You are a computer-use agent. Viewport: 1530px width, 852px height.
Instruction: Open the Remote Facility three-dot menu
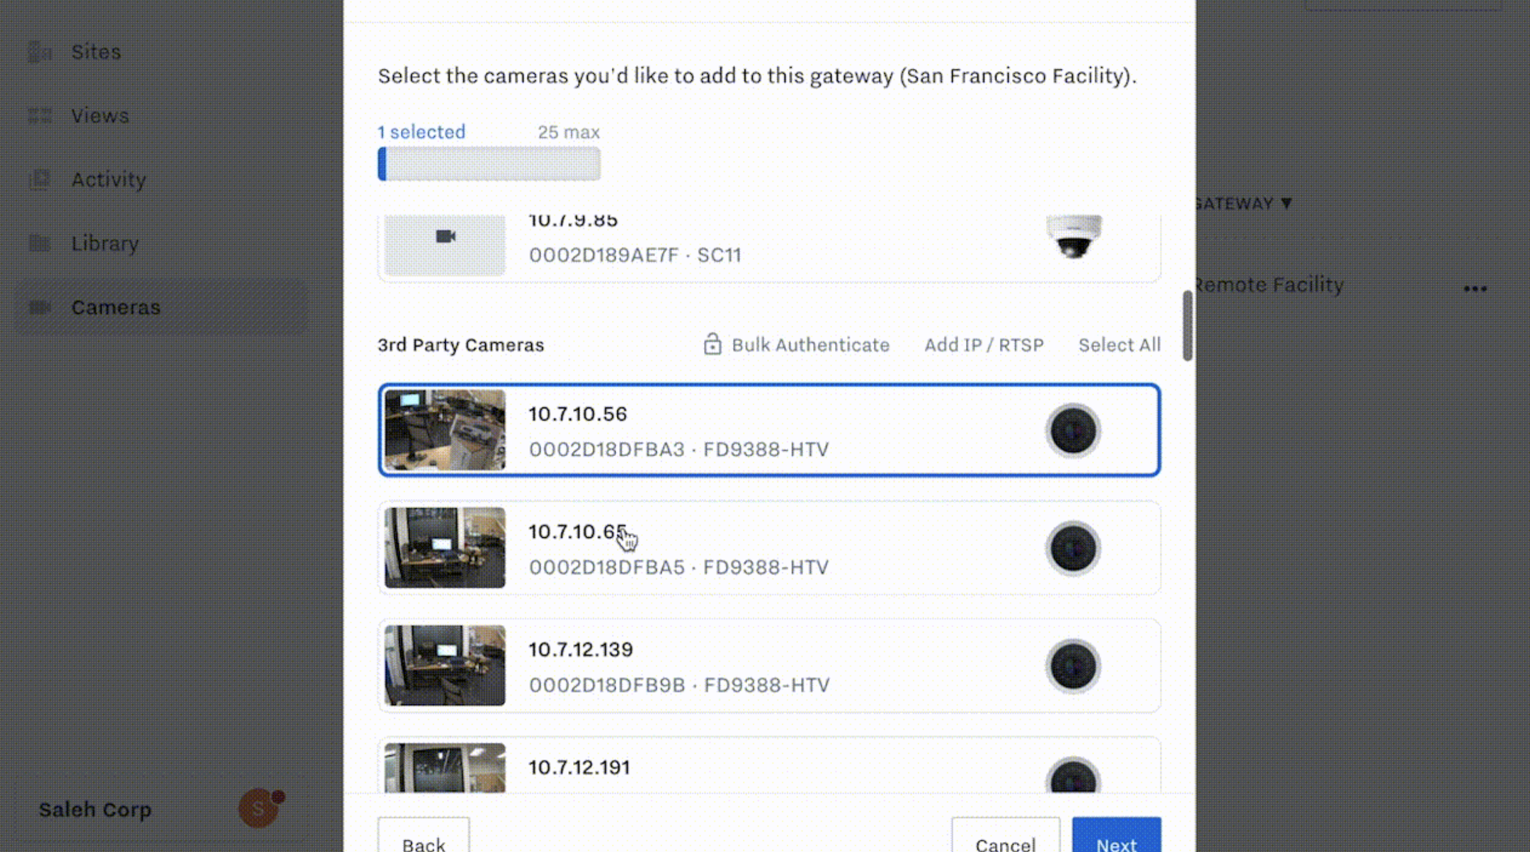tap(1475, 288)
